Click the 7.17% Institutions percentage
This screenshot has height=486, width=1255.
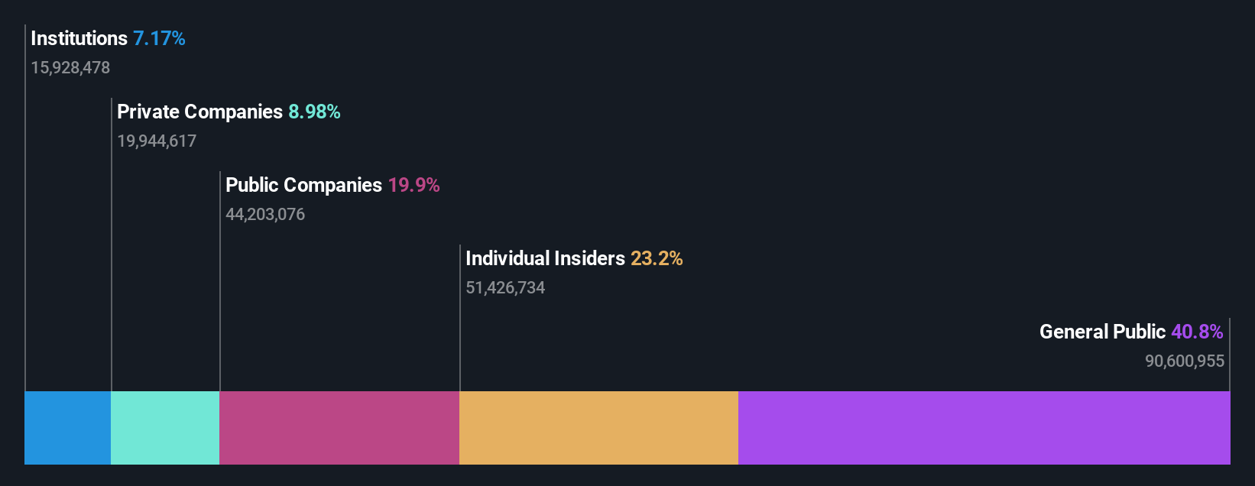pos(159,38)
